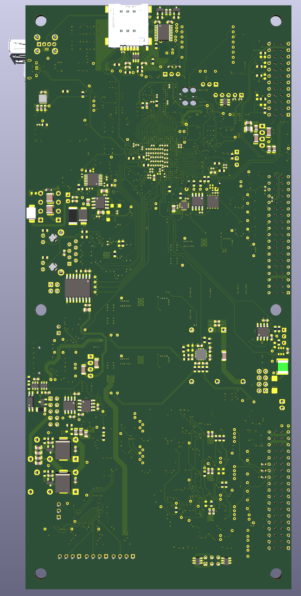
Task: Select the large wide gray IC chip left-center
Action: (x=77, y=288)
